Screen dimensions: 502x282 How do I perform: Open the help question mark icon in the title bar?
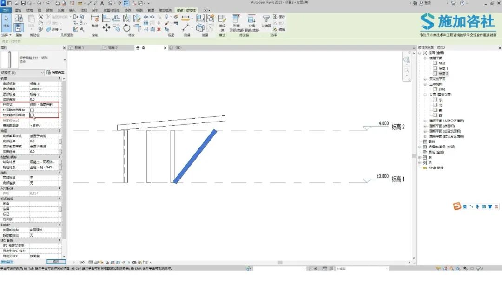coord(462,3)
